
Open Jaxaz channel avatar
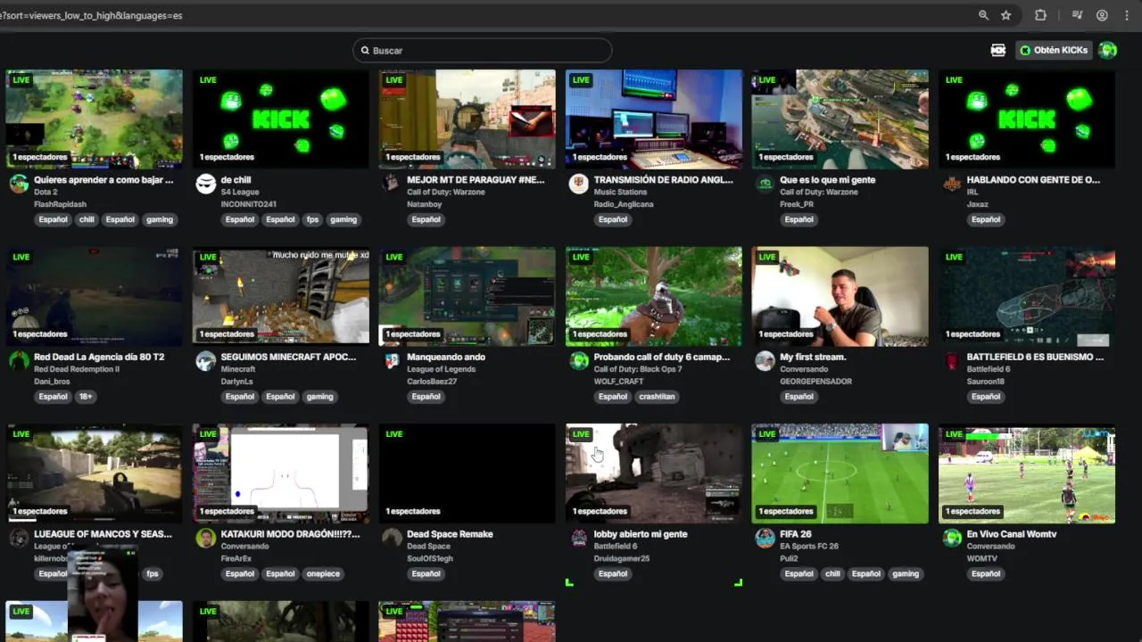coord(952,184)
